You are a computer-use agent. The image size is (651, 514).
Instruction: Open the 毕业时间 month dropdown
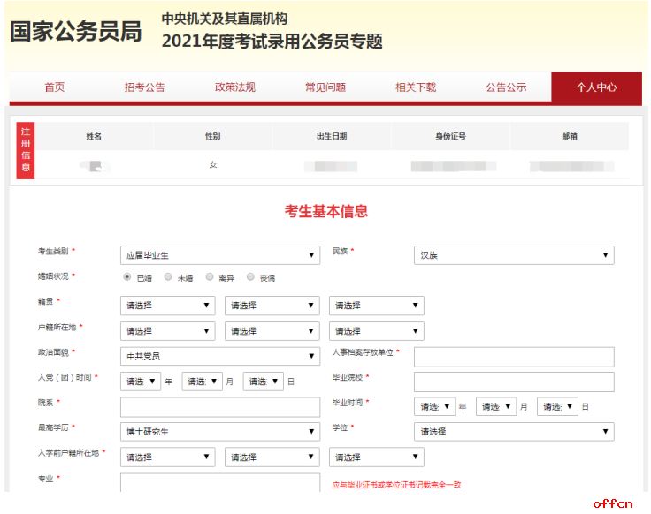pos(495,407)
